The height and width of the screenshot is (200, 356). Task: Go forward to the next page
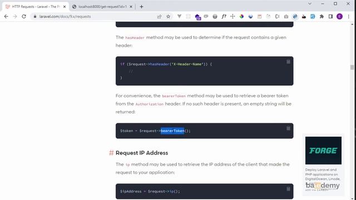coord(15,16)
